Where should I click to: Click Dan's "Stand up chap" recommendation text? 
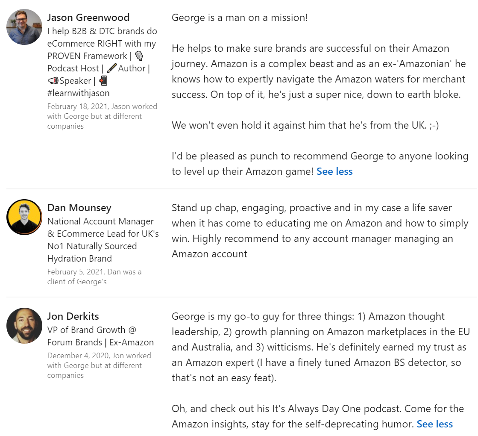[320, 231]
